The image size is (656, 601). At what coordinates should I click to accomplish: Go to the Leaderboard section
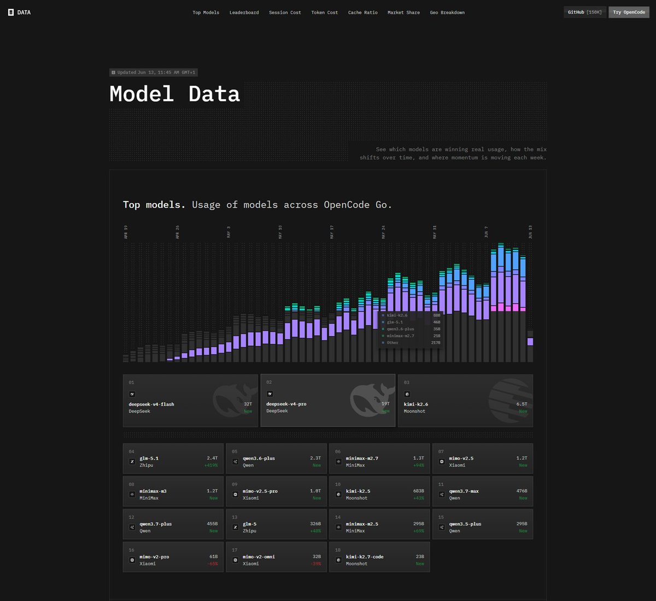coord(244,13)
